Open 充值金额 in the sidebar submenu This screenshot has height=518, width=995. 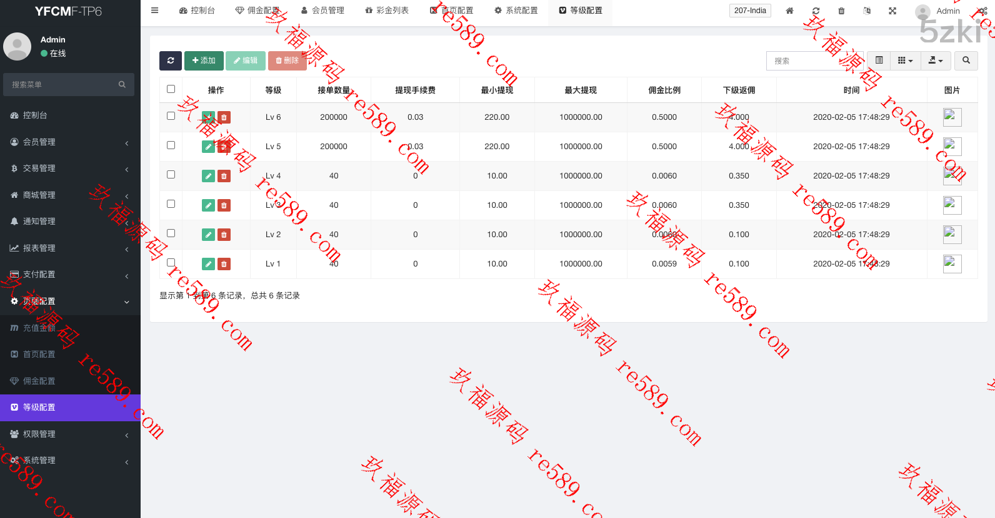[x=70, y=328]
